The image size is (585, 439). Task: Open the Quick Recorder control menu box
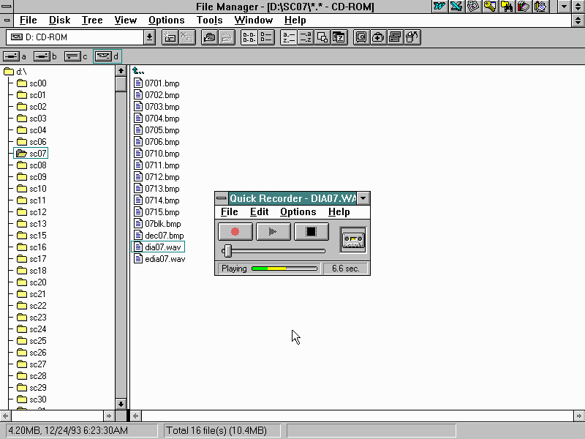[x=222, y=198]
